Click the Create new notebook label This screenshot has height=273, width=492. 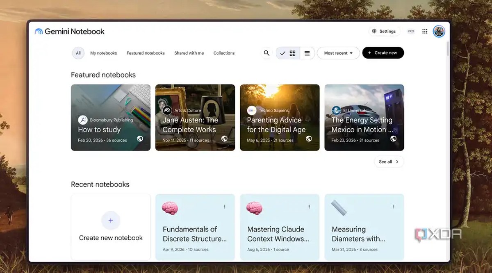point(111,238)
